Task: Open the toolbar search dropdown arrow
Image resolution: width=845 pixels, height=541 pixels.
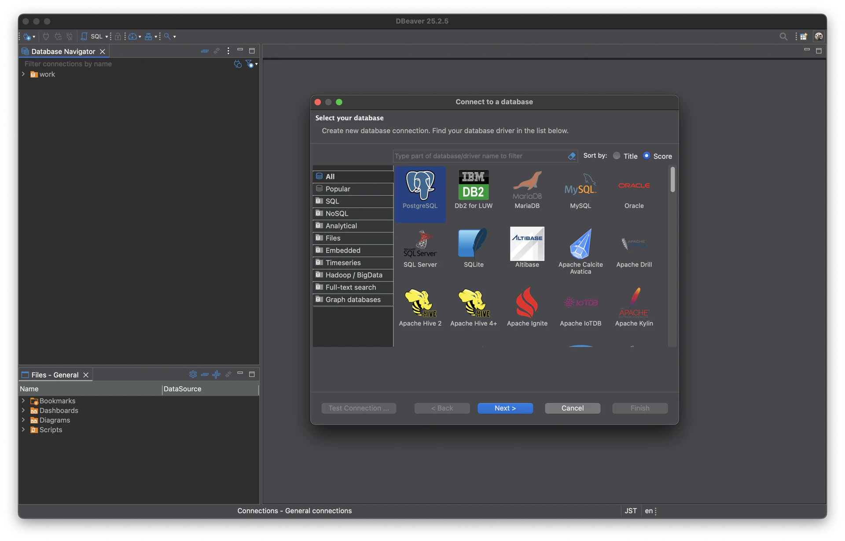Action: (x=175, y=37)
